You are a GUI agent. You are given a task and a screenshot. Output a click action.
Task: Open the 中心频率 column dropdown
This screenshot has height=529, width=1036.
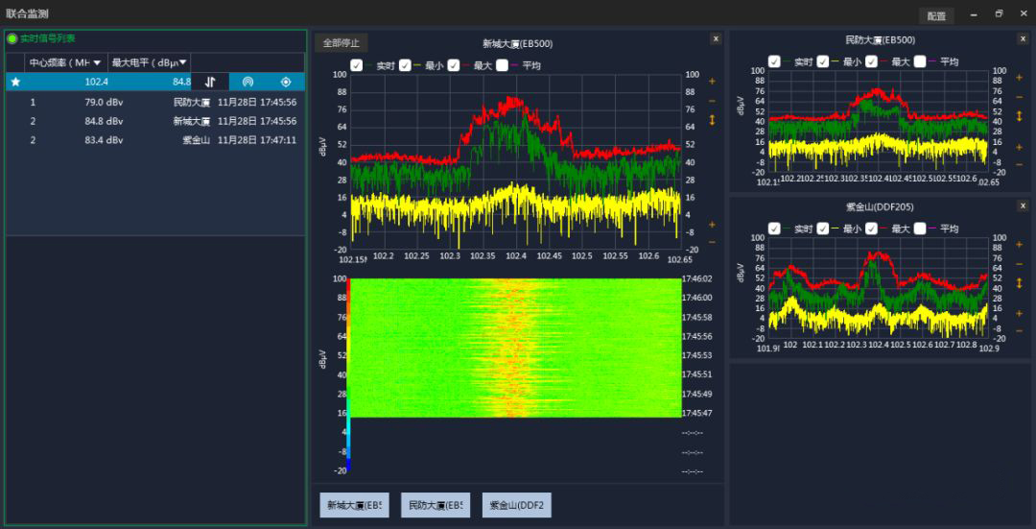[x=97, y=62]
